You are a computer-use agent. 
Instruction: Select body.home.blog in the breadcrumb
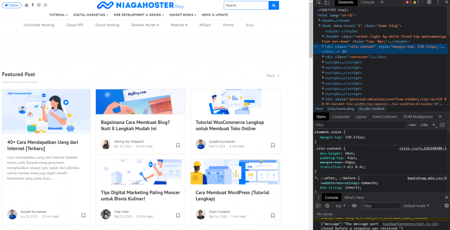pyautogui.click(x=341, y=109)
